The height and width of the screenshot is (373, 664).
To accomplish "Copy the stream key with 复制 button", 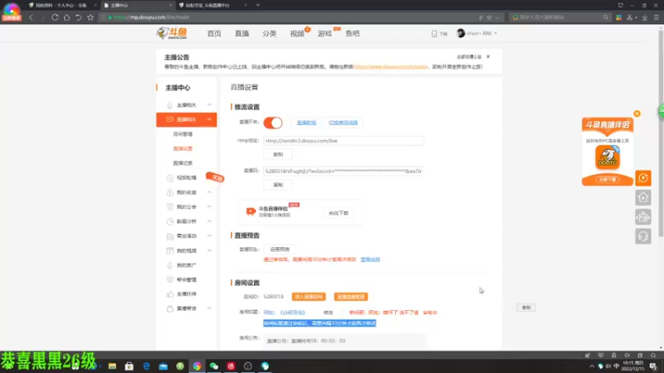I will point(278,185).
